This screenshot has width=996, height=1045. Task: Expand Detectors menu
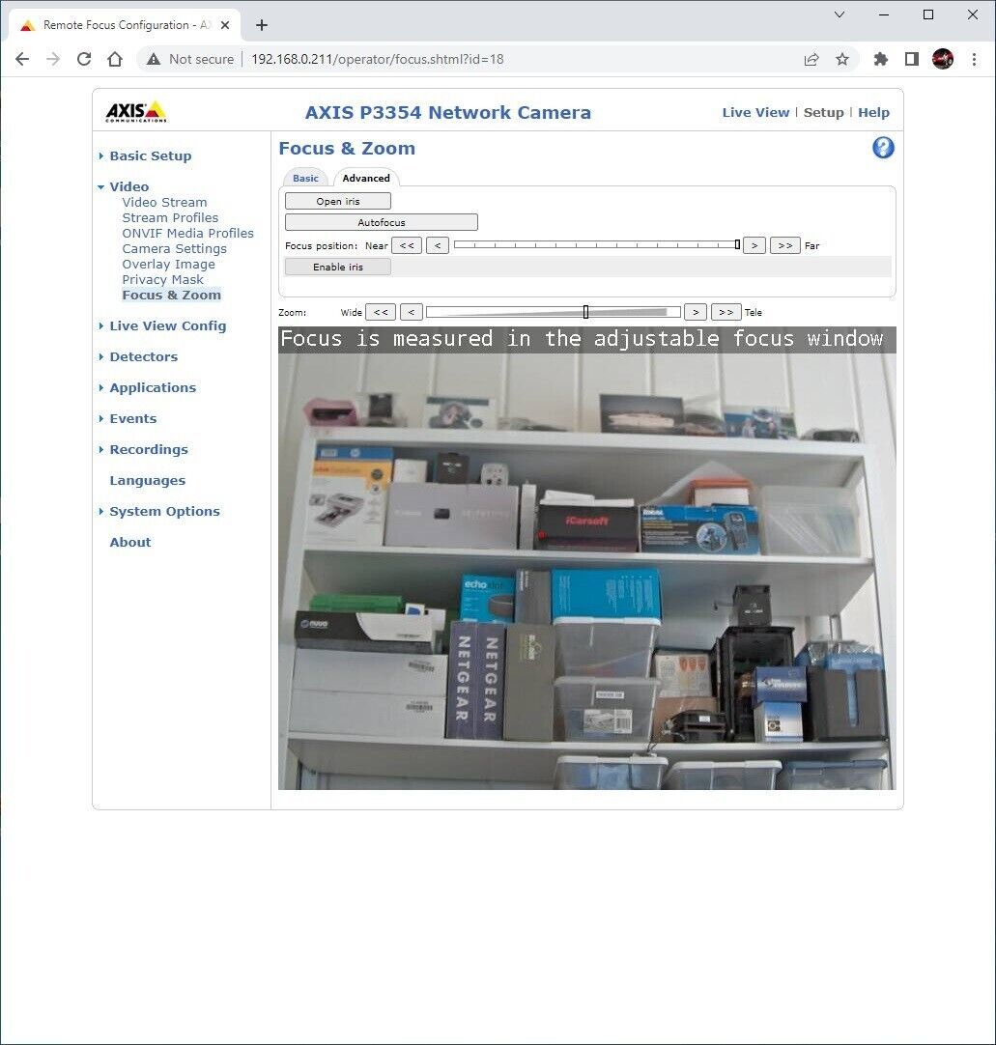143,356
